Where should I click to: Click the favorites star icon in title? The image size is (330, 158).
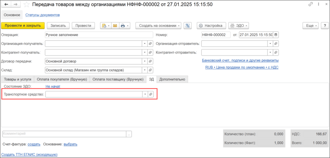[x=26, y=5]
